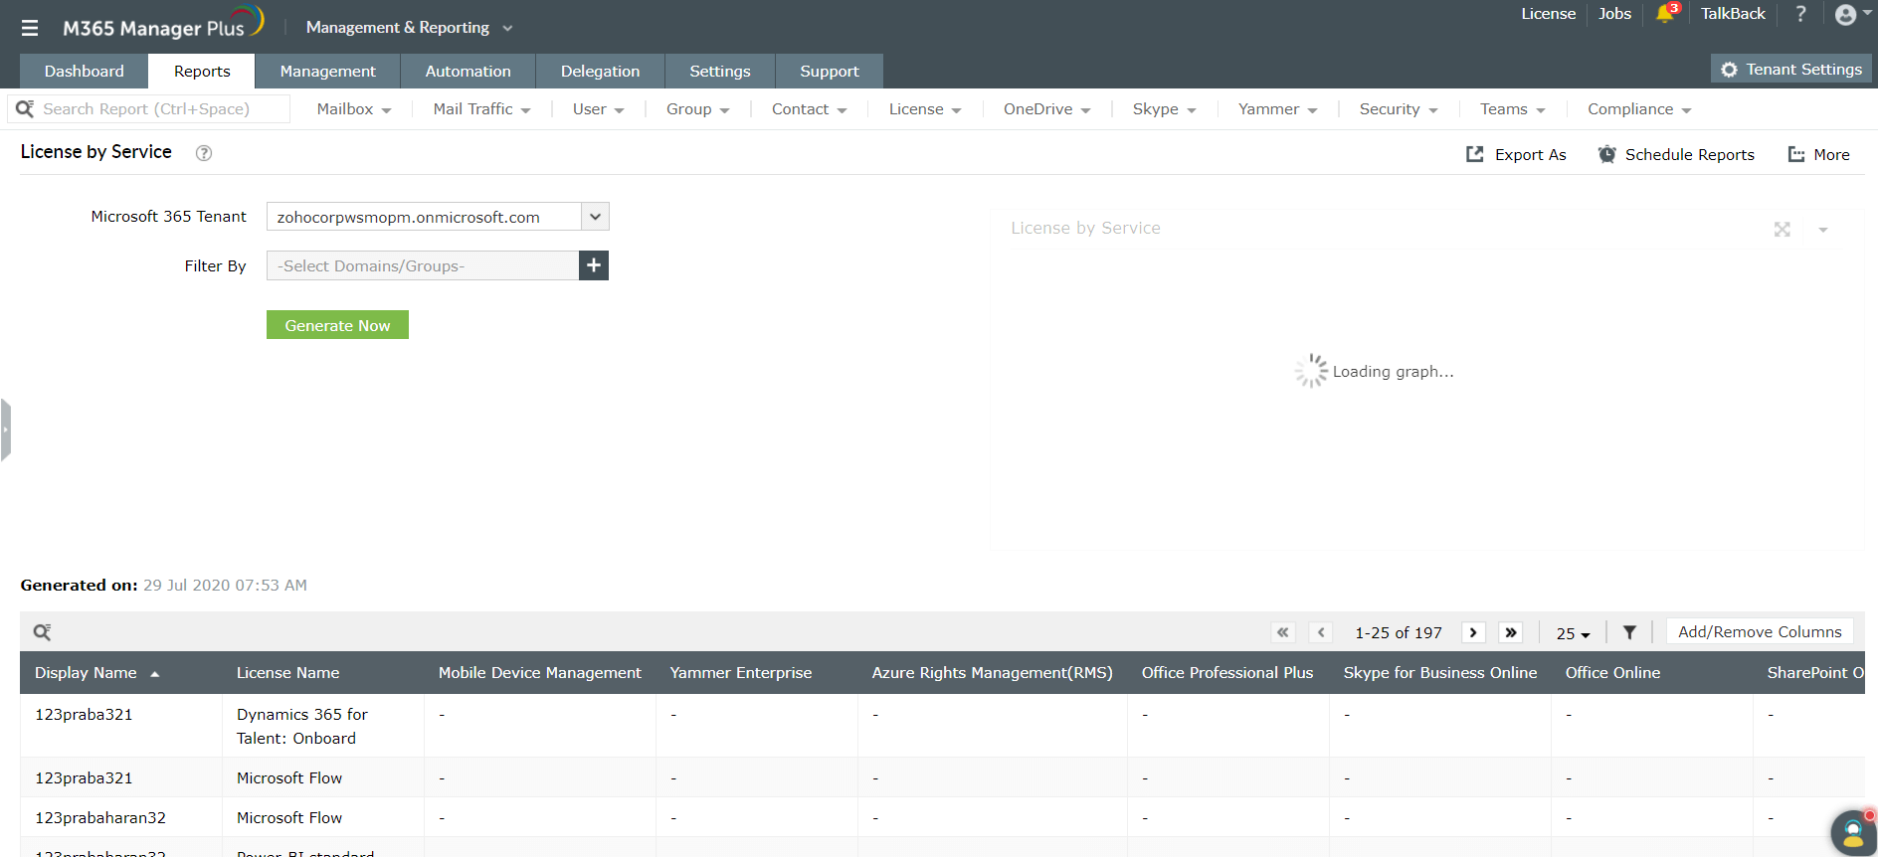Screen dimensions: 1878x857
Task: Go to next page of results
Action: pyautogui.click(x=1473, y=632)
